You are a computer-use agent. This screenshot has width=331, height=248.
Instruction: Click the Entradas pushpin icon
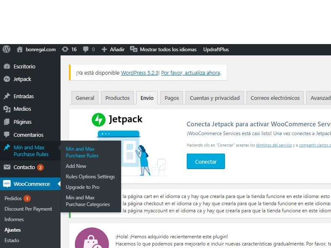click(7, 96)
